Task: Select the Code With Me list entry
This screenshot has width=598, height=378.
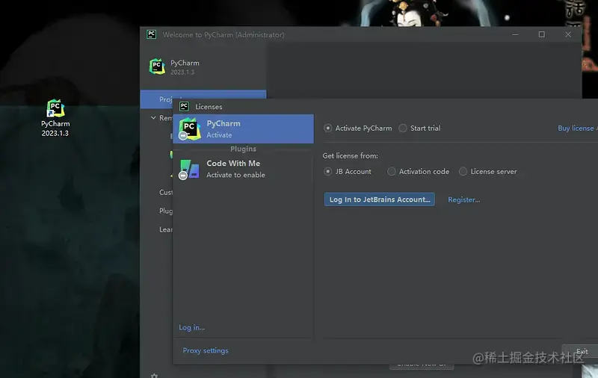Action: click(x=244, y=169)
